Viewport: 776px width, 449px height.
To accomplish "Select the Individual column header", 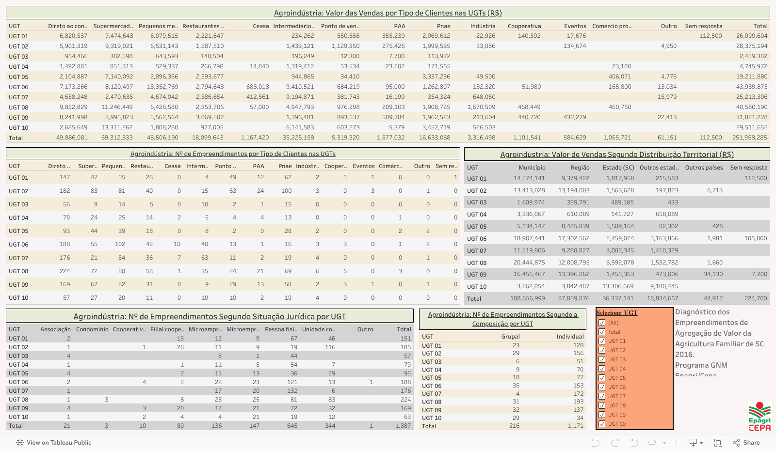I will (x=570, y=337).
